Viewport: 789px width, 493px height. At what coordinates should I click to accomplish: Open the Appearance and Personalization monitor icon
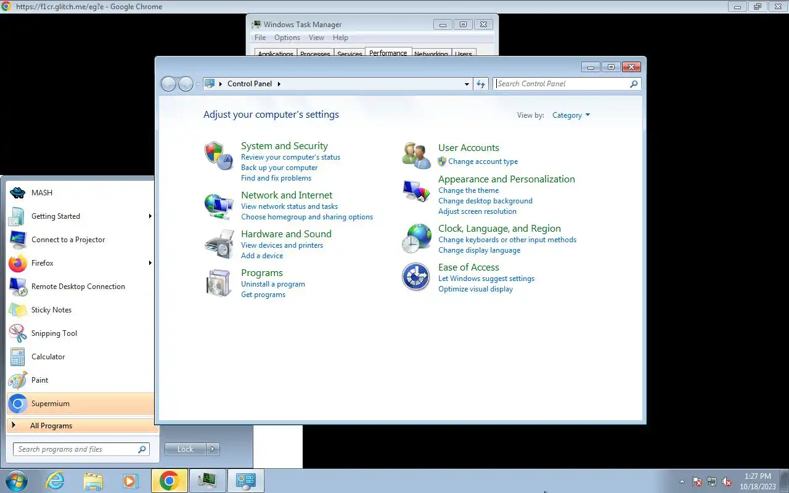click(416, 191)
